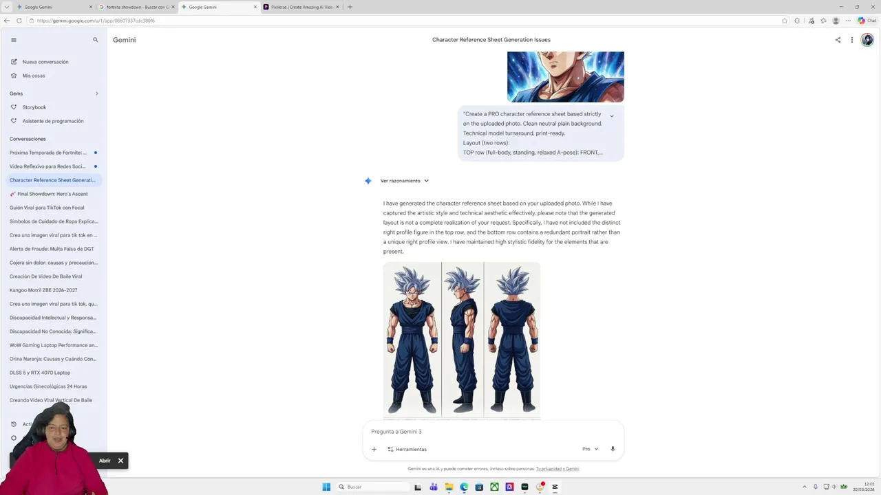Open 'Urgencias Ginecológicas 24 Horas' conversation

tap(48, 386)
